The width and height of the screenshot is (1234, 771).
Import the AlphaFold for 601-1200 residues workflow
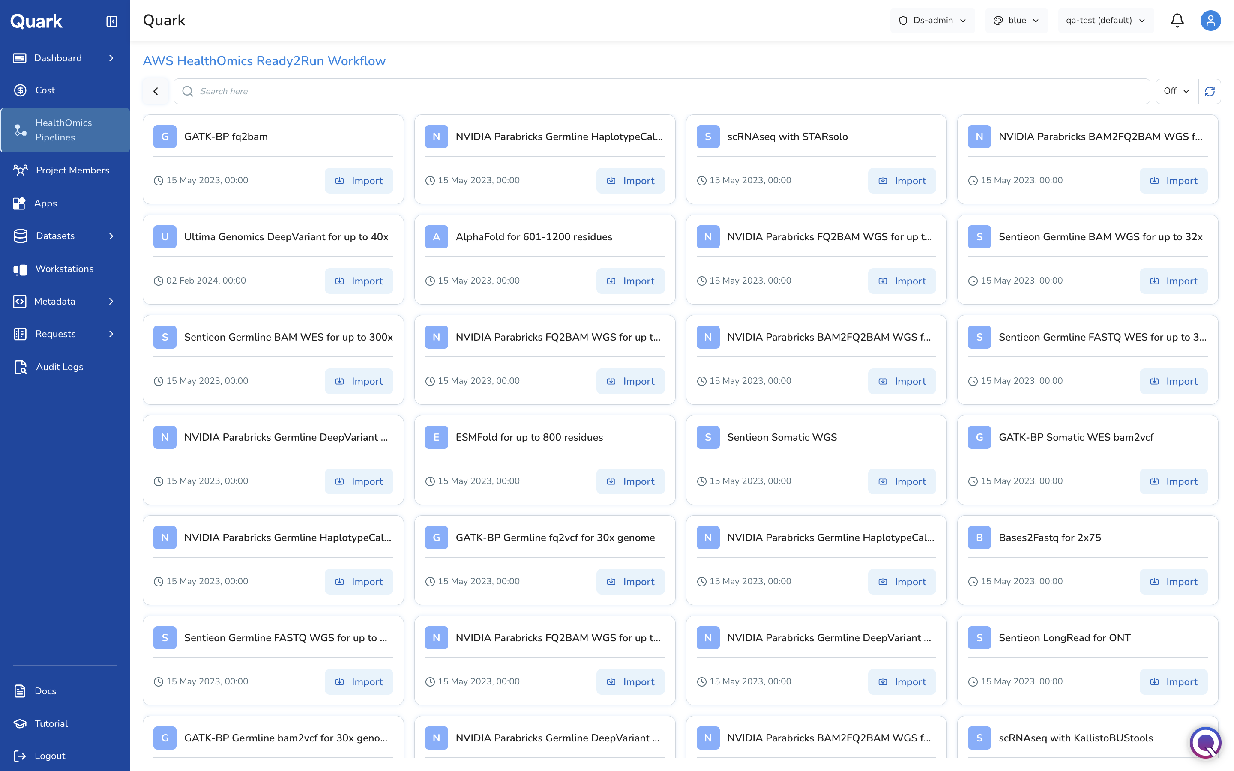click(x=630, y=281)
